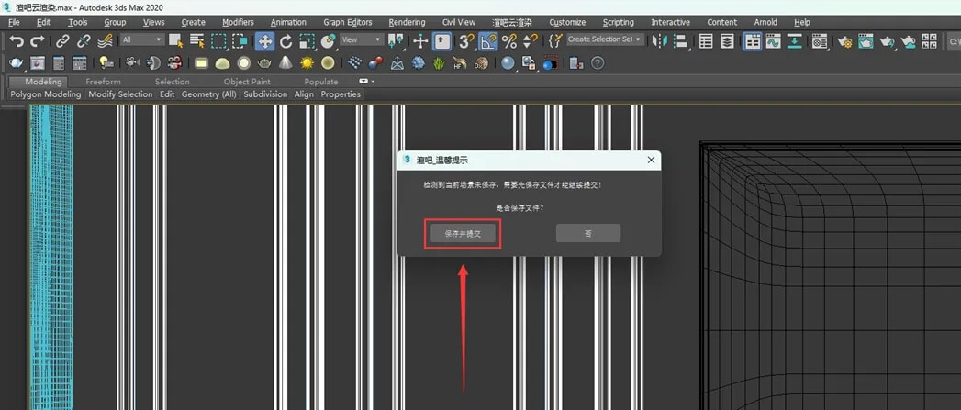Close the 渲吧_温馨提示 dialog
This screenshot has height=410, width=961.
651,160
